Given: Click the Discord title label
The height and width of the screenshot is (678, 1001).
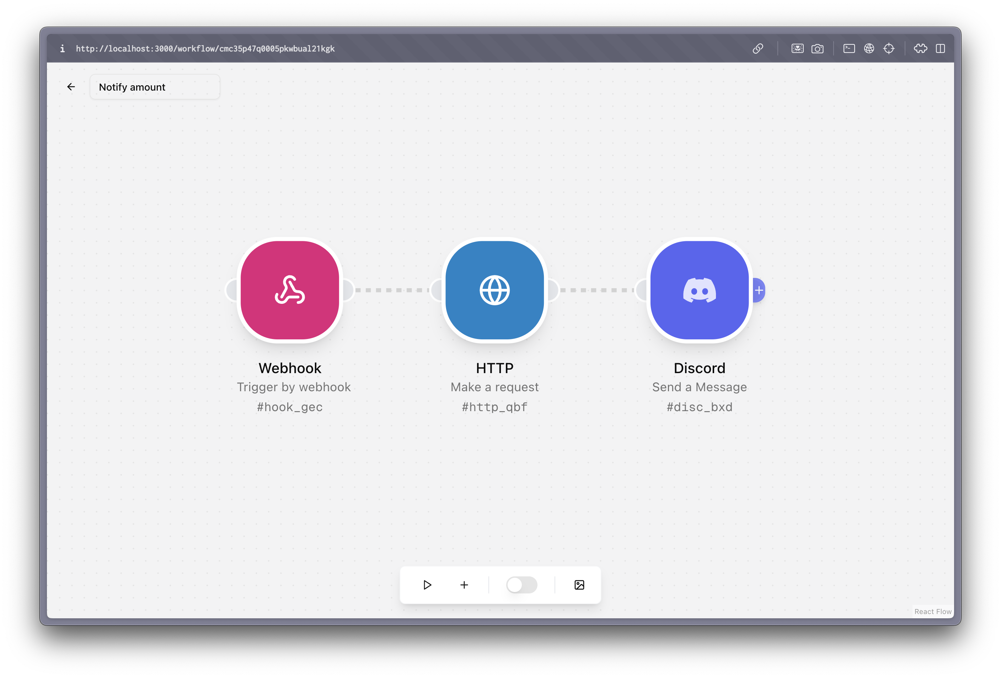Looking at the screenshot, I should pyautogui.click(x=700, y=368).
